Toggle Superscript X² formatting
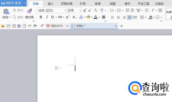 pyautogui.click(x=68, y=17)
